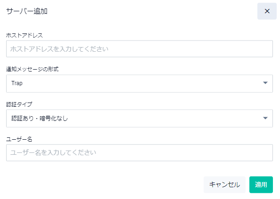Viewport: 280px width, 199px height.
Task: Expand notification format options via chevron
Action: (265, 83)
